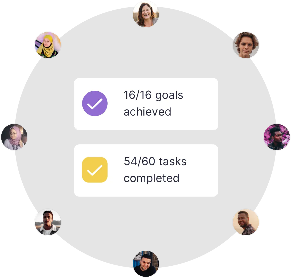291x278 pixels.
Task: Select the 'completed' label
Action: point(152,178)
